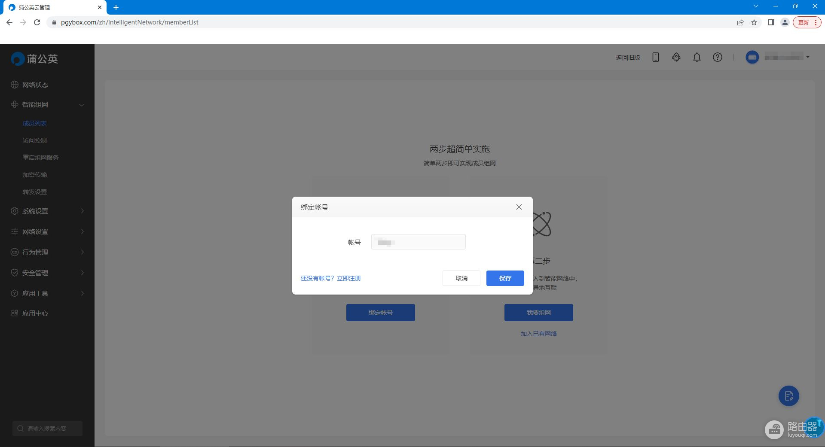Click the 绑定帐号 blue button behind dialog
The width and height of the screenshot is (825, 447).
click(x=381, y=313)
